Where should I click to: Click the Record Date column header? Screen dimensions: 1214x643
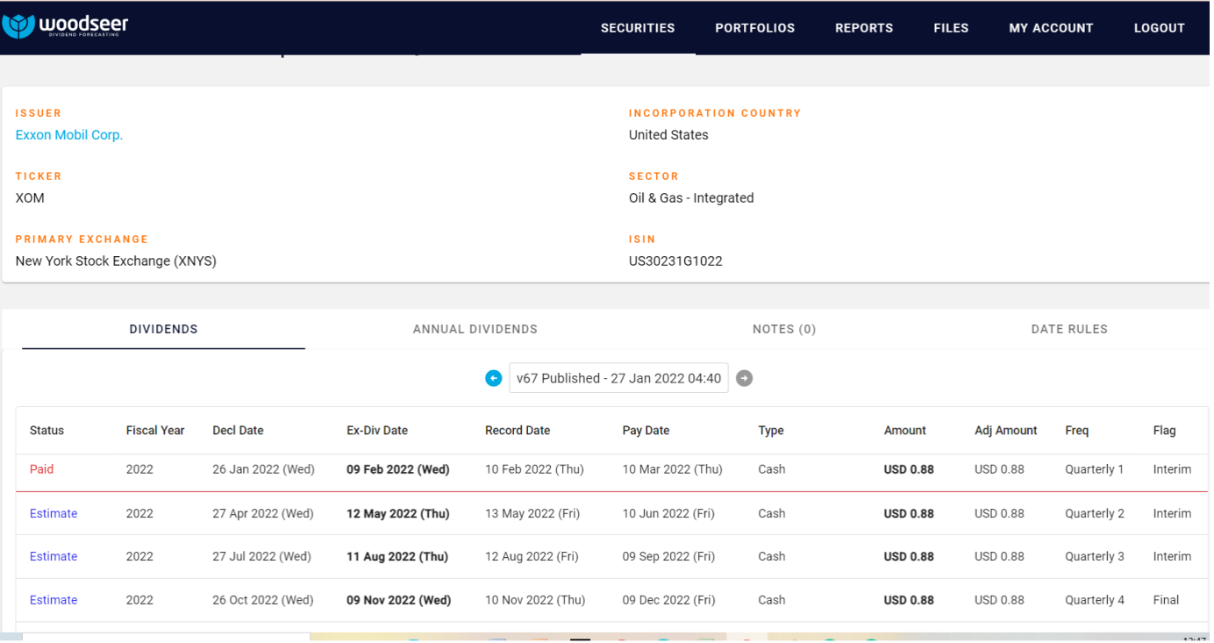(x=518, y=431)
